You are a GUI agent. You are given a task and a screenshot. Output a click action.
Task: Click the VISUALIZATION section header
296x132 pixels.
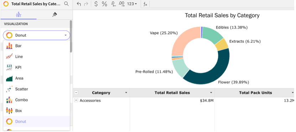(16, 24)
